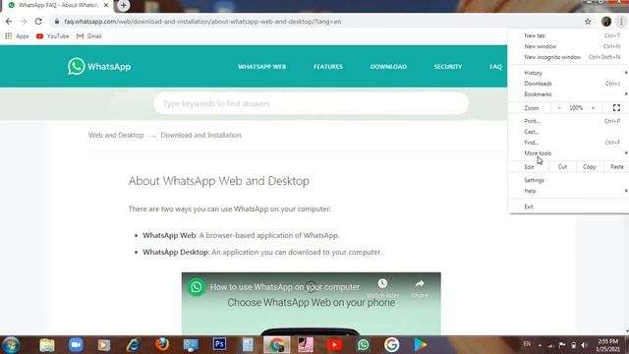629x354 pixels.
Task: Open Settings from the Chrome menu
Action: point(568,180)
